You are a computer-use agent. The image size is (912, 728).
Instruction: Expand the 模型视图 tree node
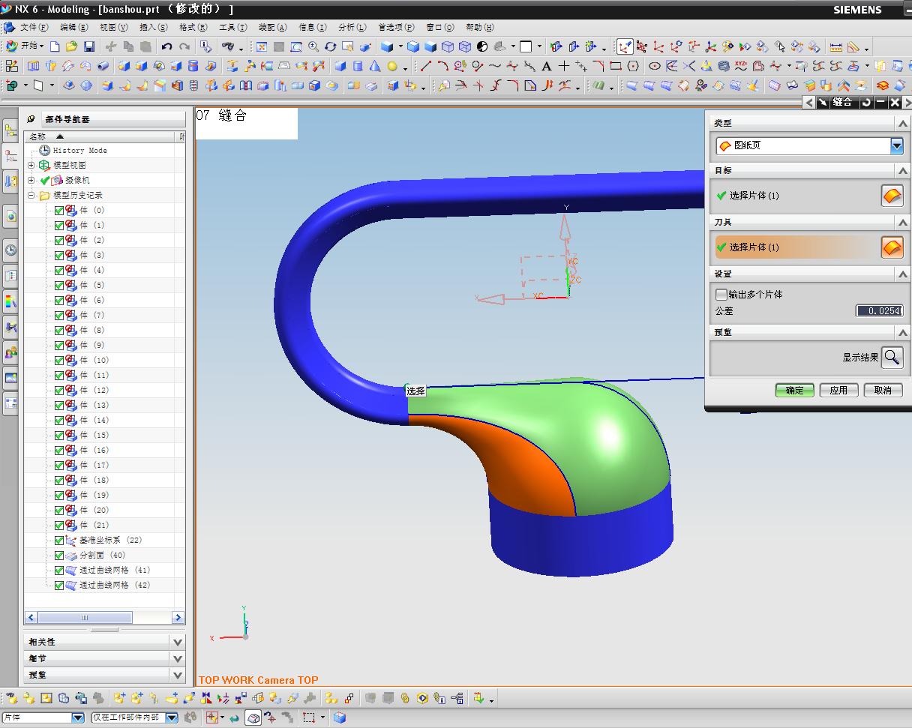click(x=31, y=165)
